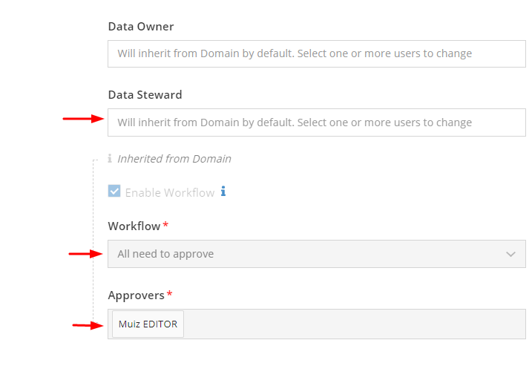Open the 'All need to approve' combo box
This screenshot has height=366, width=532.
tap(317, 254)
